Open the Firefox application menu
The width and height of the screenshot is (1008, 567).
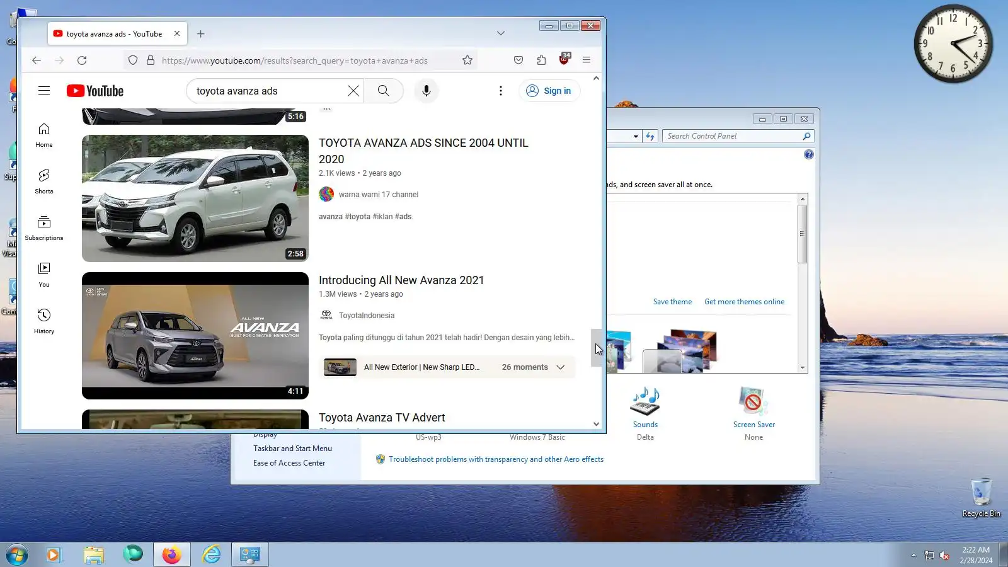pos(587,60)
